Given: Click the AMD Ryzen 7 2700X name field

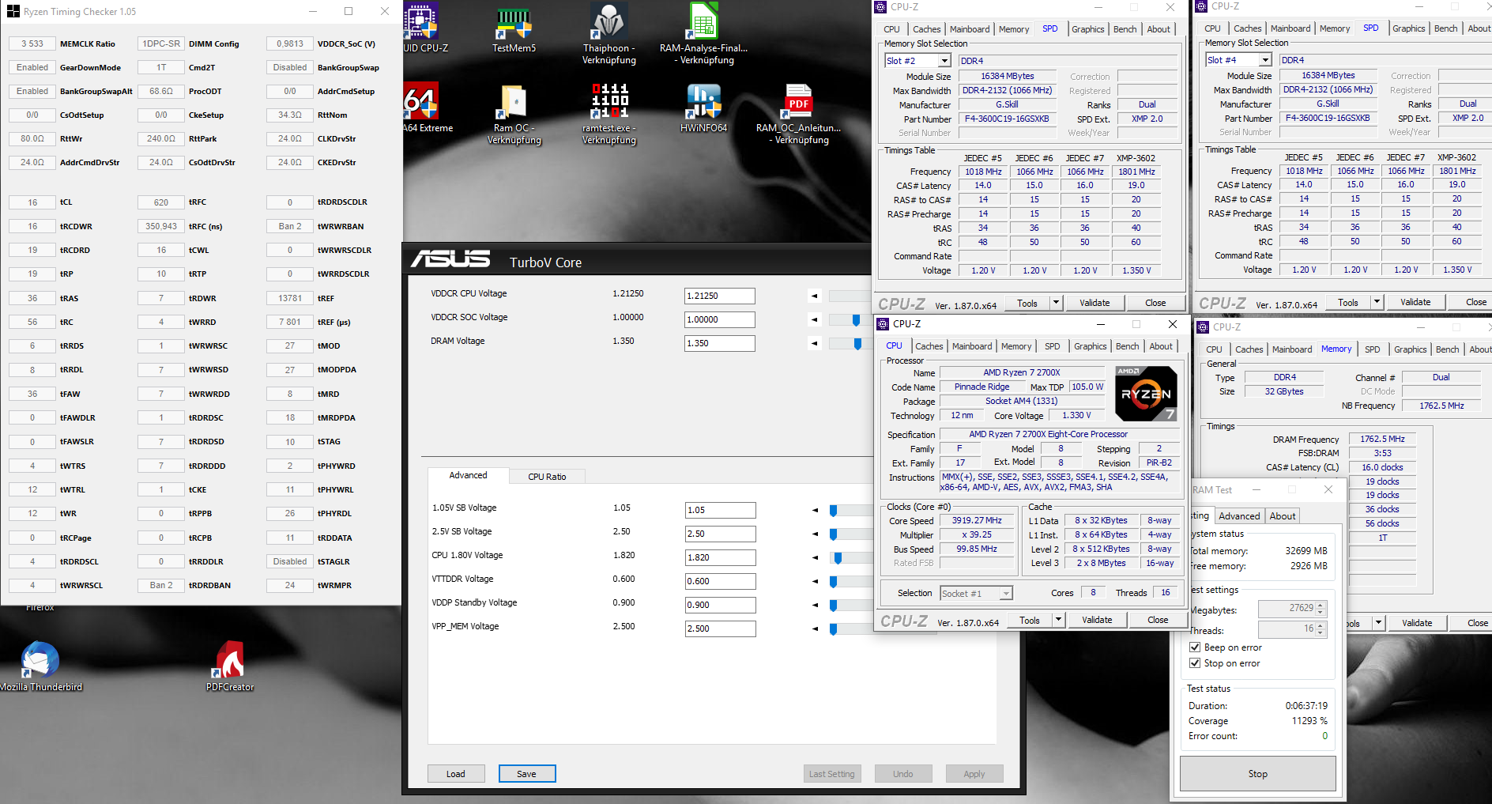Looking at the screenshot, I should (x=1022, y=372).
